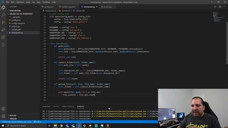Screen dimensions: 228x128
Task: Open the File menu
Action: 7,2
